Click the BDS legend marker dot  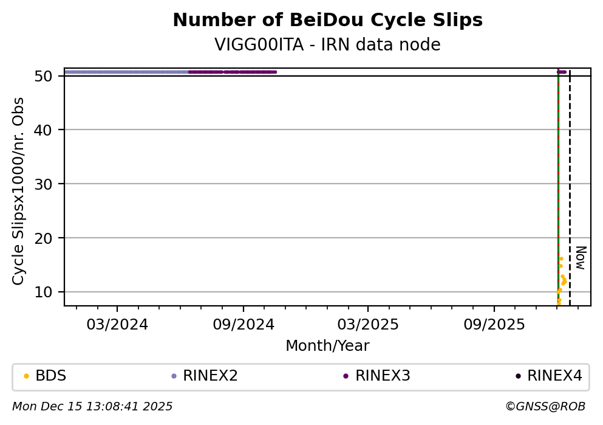coord(26,376)
